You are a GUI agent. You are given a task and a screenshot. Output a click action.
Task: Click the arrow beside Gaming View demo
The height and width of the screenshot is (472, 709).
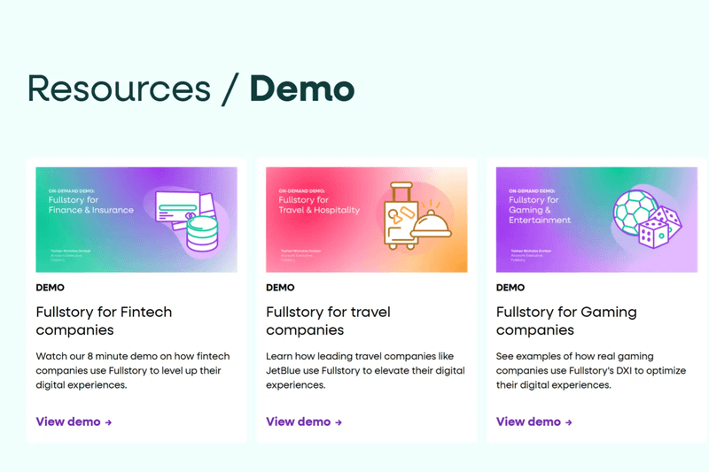click(x=568, y=422)
